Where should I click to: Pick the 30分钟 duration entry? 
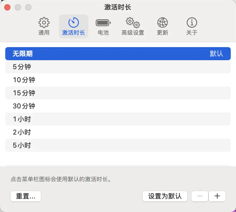pos(118,106)
